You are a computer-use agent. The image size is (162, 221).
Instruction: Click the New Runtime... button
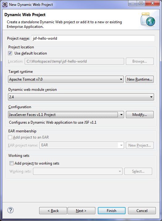(139, 79)
